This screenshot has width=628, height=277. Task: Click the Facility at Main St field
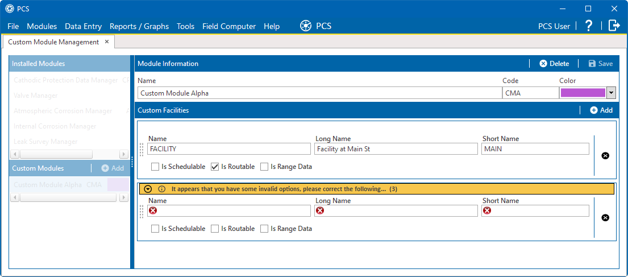396,148
